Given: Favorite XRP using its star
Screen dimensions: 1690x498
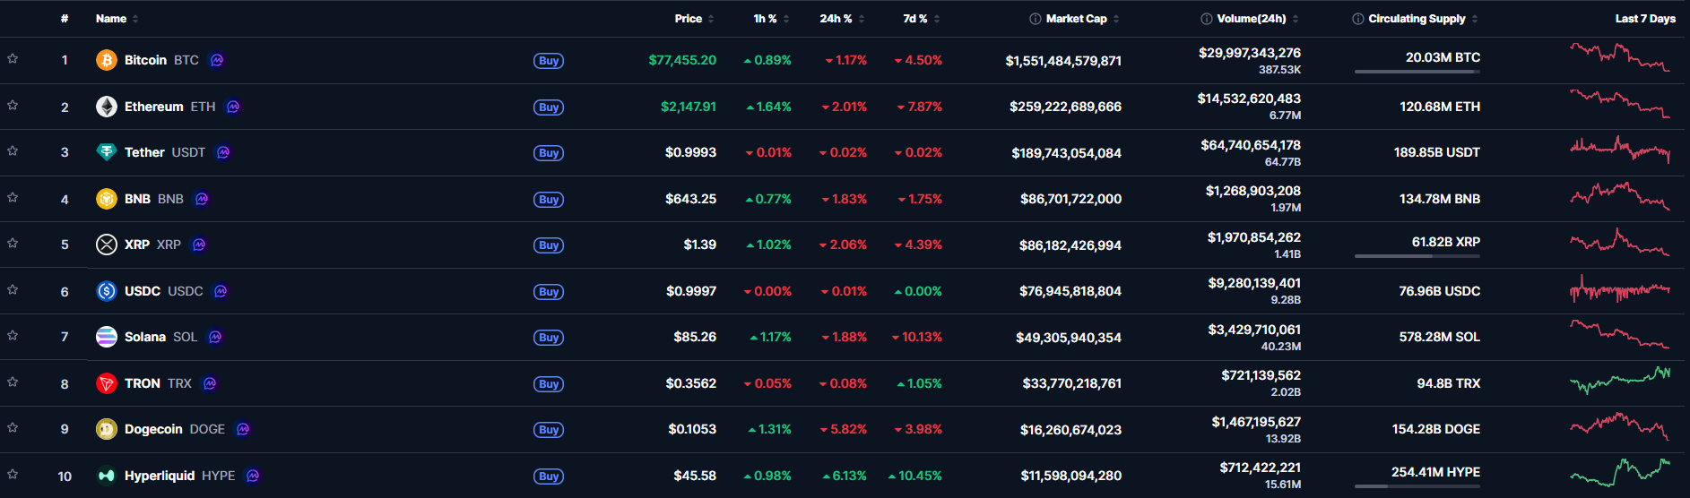Looking at the screenshot, I should [x=13, y=243].
